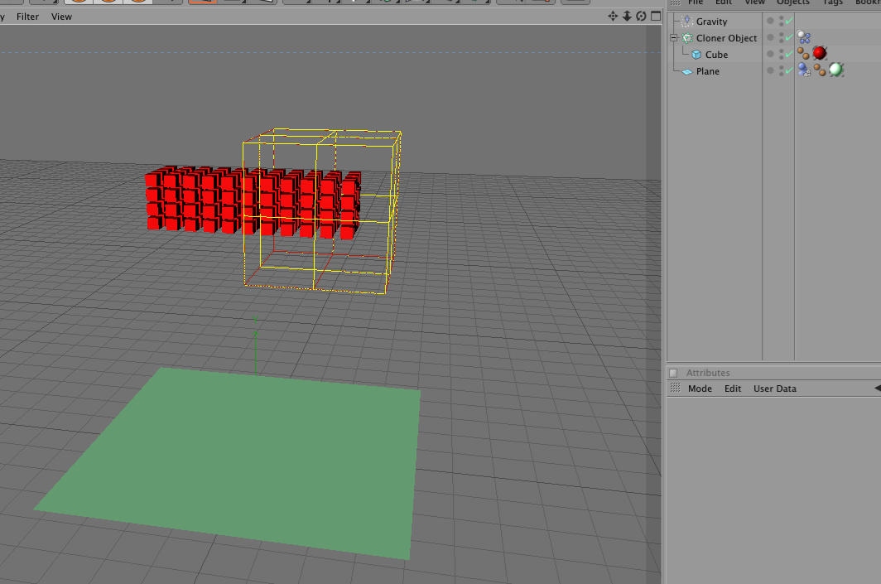The image size is (881, 584).
Task: Open the Object Manager Objects menu
Action: pos(792,2)
